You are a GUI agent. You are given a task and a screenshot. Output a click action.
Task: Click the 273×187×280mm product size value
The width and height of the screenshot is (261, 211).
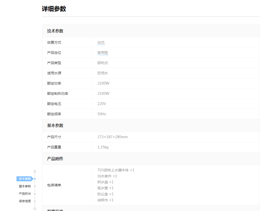click(112, 137)
